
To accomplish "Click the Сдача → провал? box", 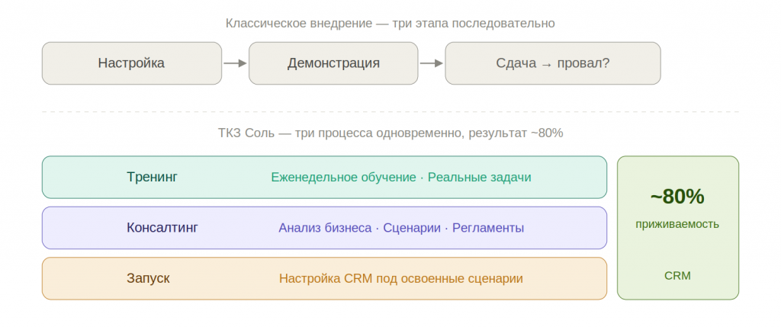I will (x=553, y=63).
